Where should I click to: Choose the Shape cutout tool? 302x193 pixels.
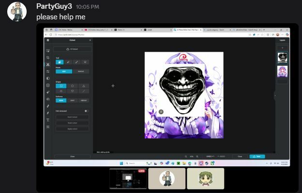point(60,62)
